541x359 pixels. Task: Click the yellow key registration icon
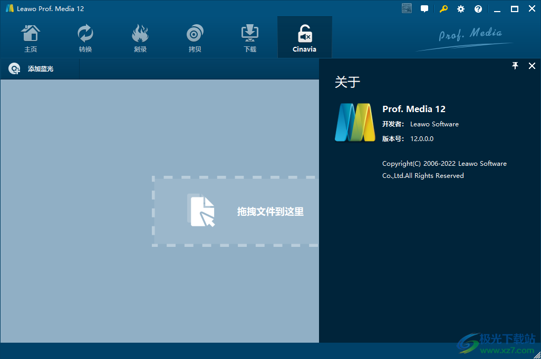443,9
